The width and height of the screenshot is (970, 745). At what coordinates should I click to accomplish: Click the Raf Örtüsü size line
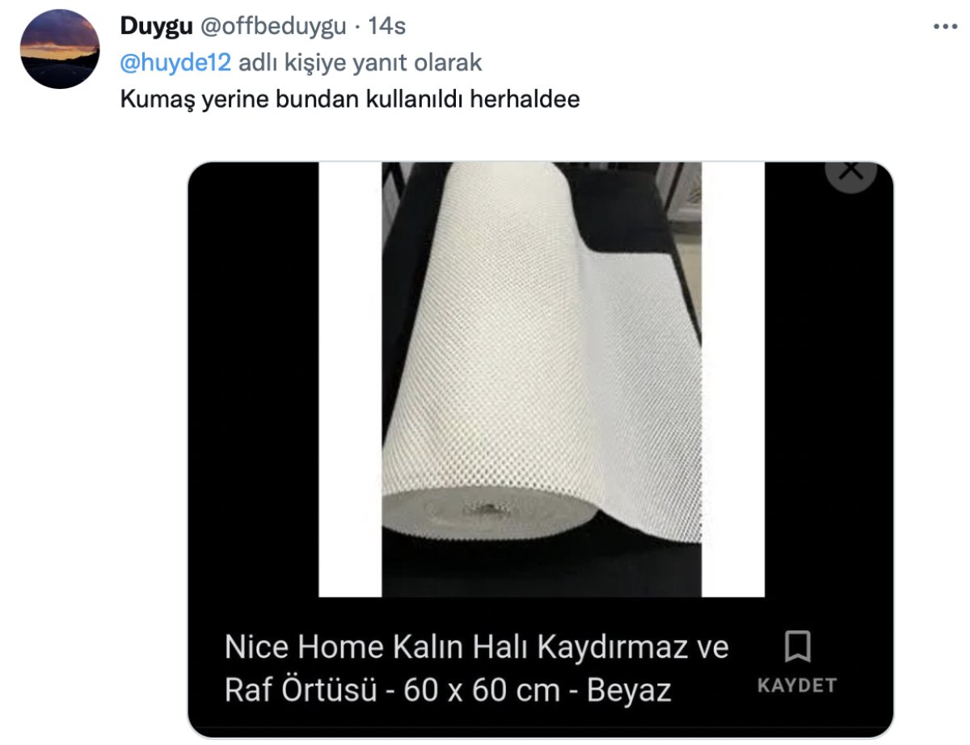[448, 691]
